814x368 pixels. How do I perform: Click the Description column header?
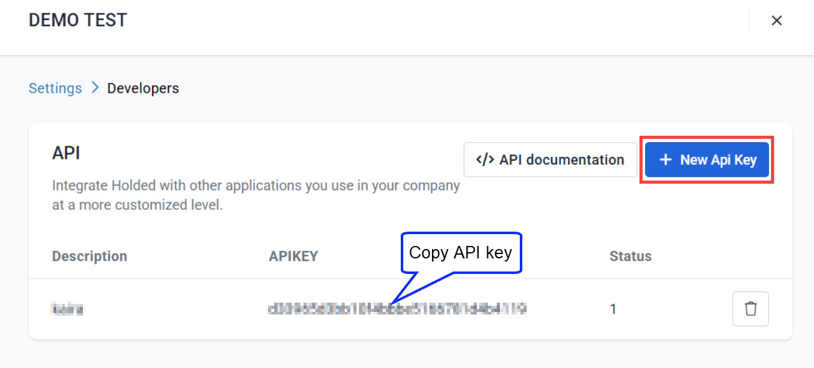pos(89,256)
